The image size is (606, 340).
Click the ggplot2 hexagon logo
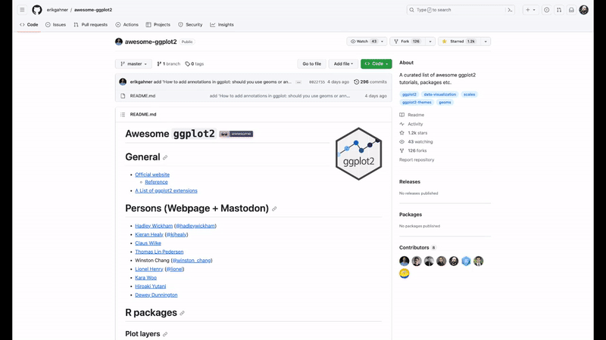point(358,154)
